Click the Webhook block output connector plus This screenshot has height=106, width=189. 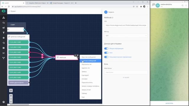click(78, 57)
